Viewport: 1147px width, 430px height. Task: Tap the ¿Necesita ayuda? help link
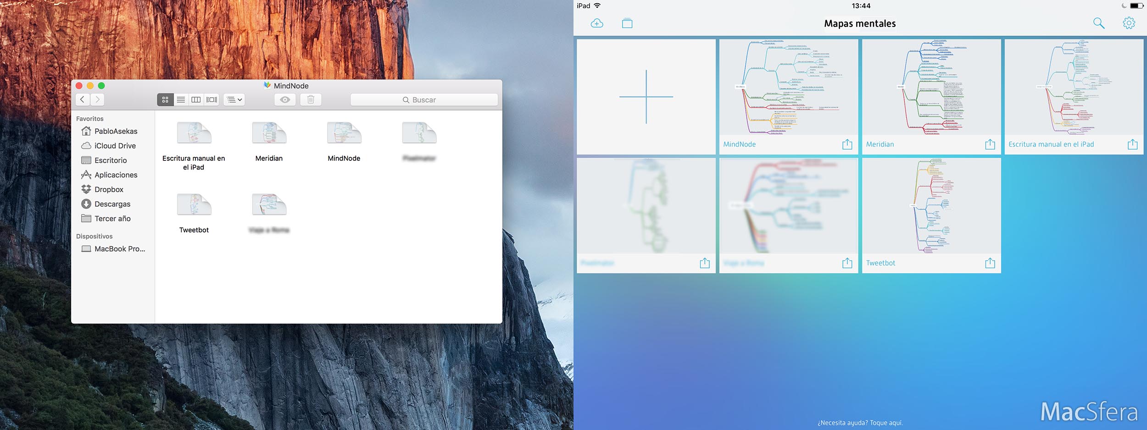(860, 423)
